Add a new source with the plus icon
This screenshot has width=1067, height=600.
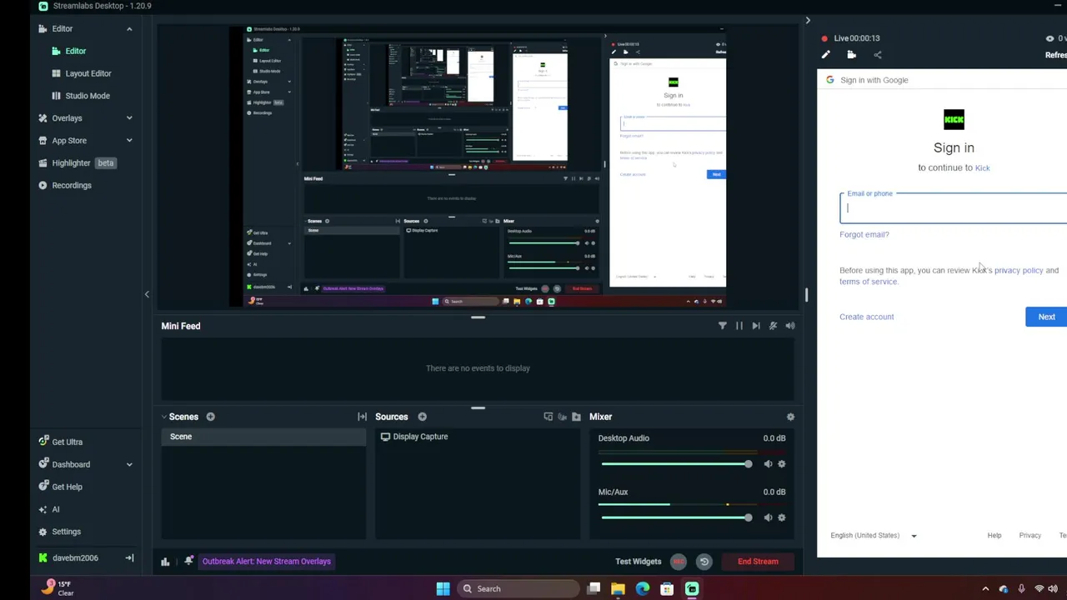pyautogui.click(x=422, y=417)
